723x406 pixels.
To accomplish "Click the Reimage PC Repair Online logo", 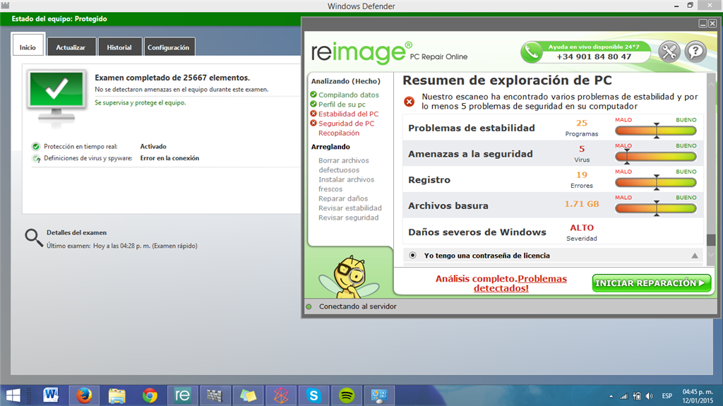I will 389,52.
